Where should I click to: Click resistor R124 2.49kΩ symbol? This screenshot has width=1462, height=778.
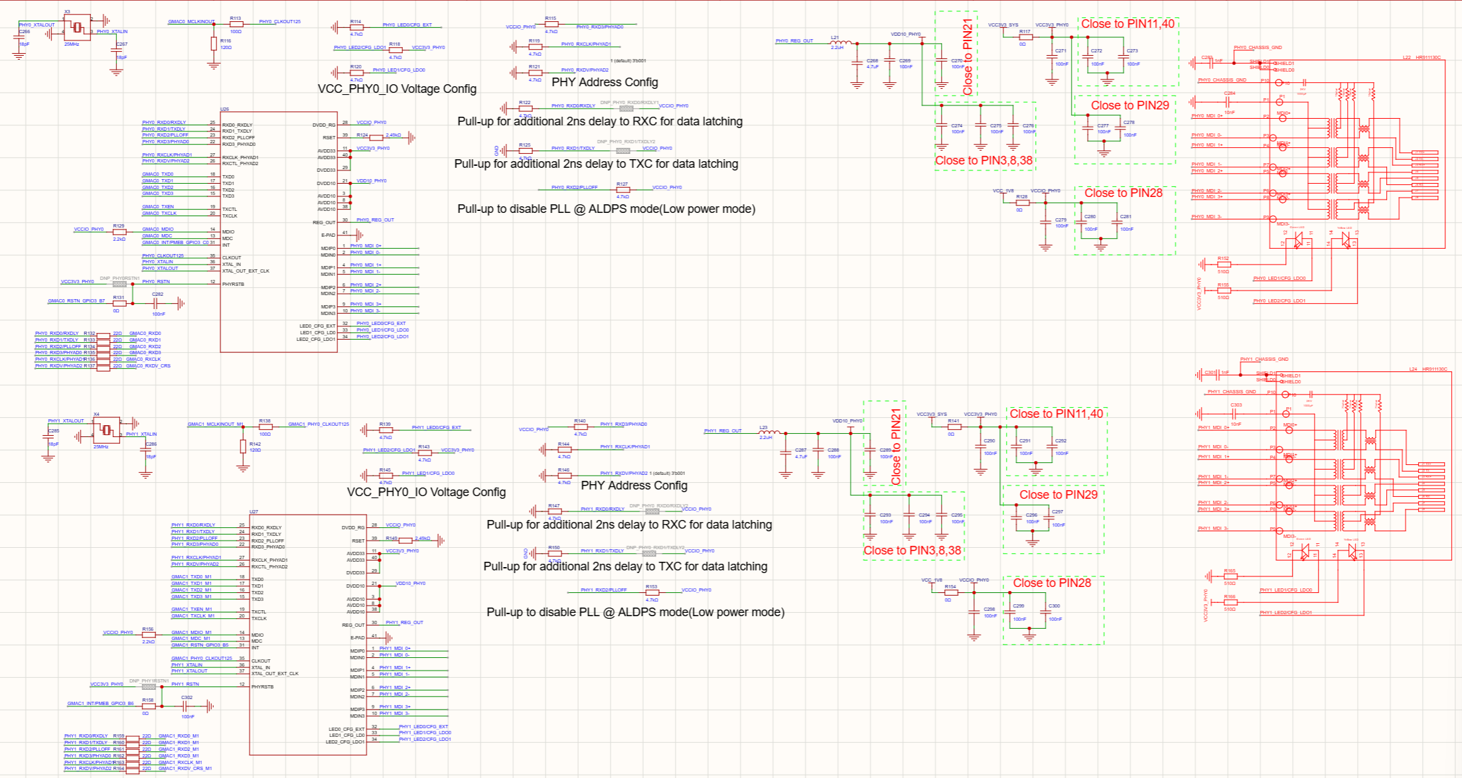(x=376, y=137)
